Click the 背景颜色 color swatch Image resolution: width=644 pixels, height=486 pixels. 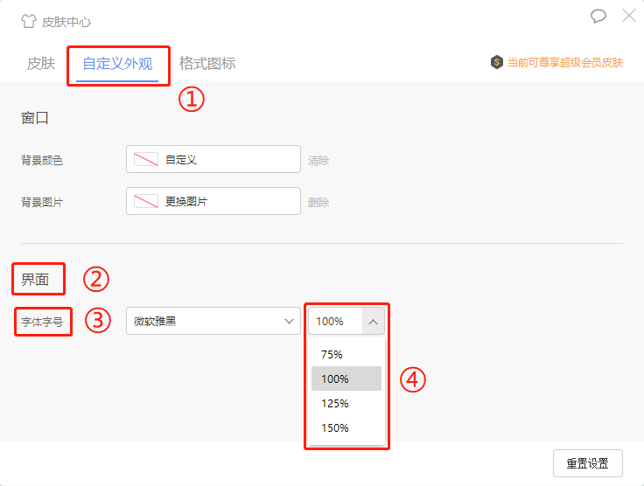pyautogui.click(x=145, y=160)
